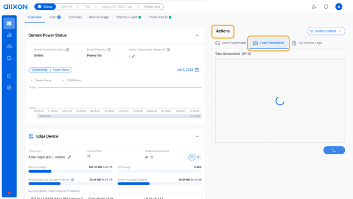Open the info icon in the top bar
The height and width of the screenshot is (199, 353).
326,7
